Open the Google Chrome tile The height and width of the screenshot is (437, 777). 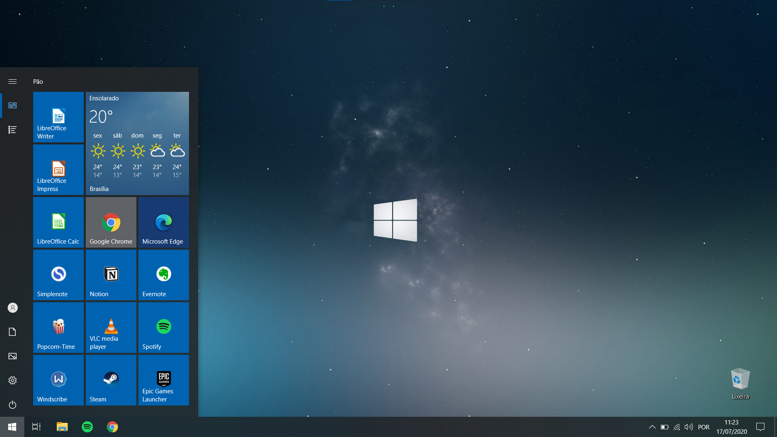tap(111, 222)
